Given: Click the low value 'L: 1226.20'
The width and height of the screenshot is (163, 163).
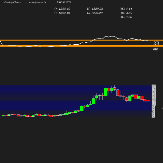Looking at the screenshot, I should [95, 13].
